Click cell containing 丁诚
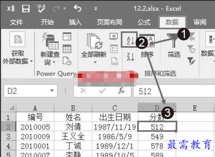 (73, 146)
